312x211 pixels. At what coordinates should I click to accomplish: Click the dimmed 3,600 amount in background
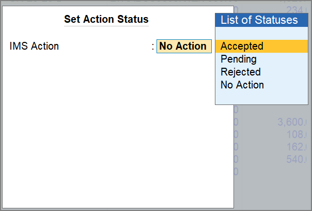point(292,122)
